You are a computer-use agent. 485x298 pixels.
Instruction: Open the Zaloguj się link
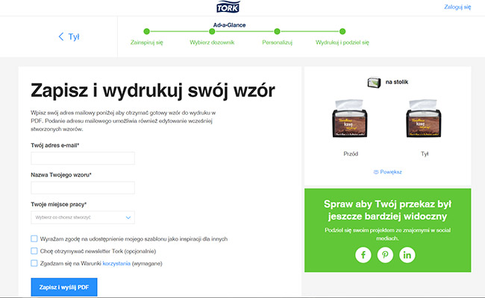coord(457,7)
